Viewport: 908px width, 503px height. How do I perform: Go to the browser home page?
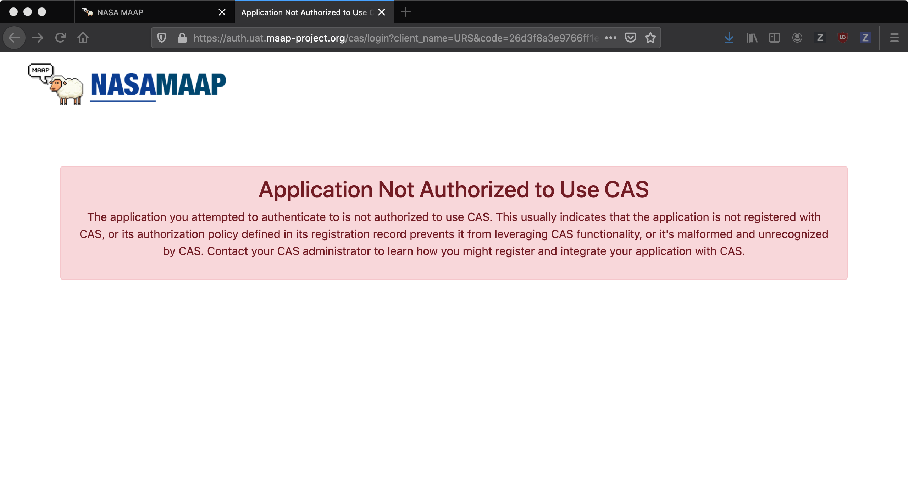(x=83, y=38)
